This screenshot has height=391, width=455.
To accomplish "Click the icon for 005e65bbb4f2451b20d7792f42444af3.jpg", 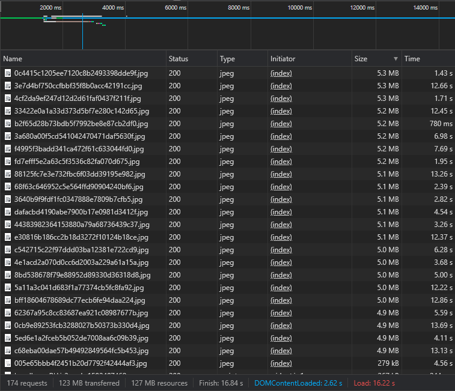I will pos(8,363).
